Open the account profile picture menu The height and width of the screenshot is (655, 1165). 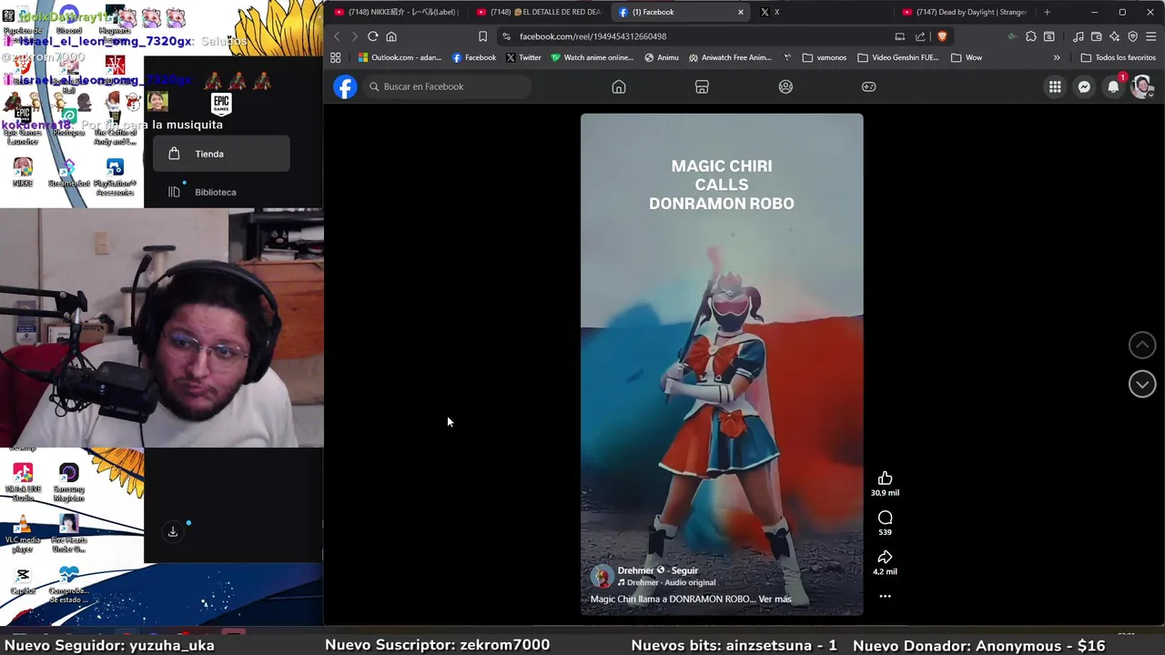[1142, 86]
